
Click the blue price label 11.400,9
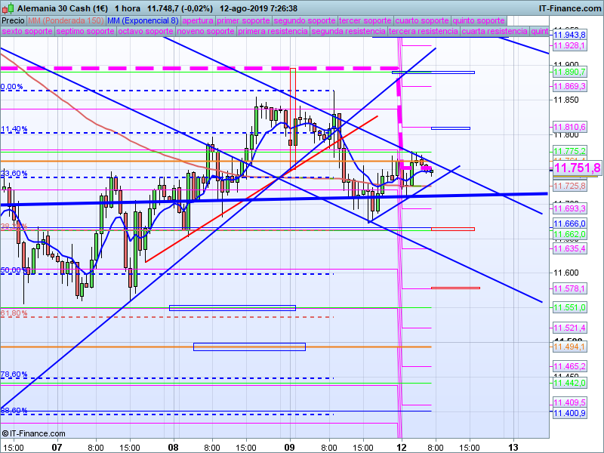(570, 413)
